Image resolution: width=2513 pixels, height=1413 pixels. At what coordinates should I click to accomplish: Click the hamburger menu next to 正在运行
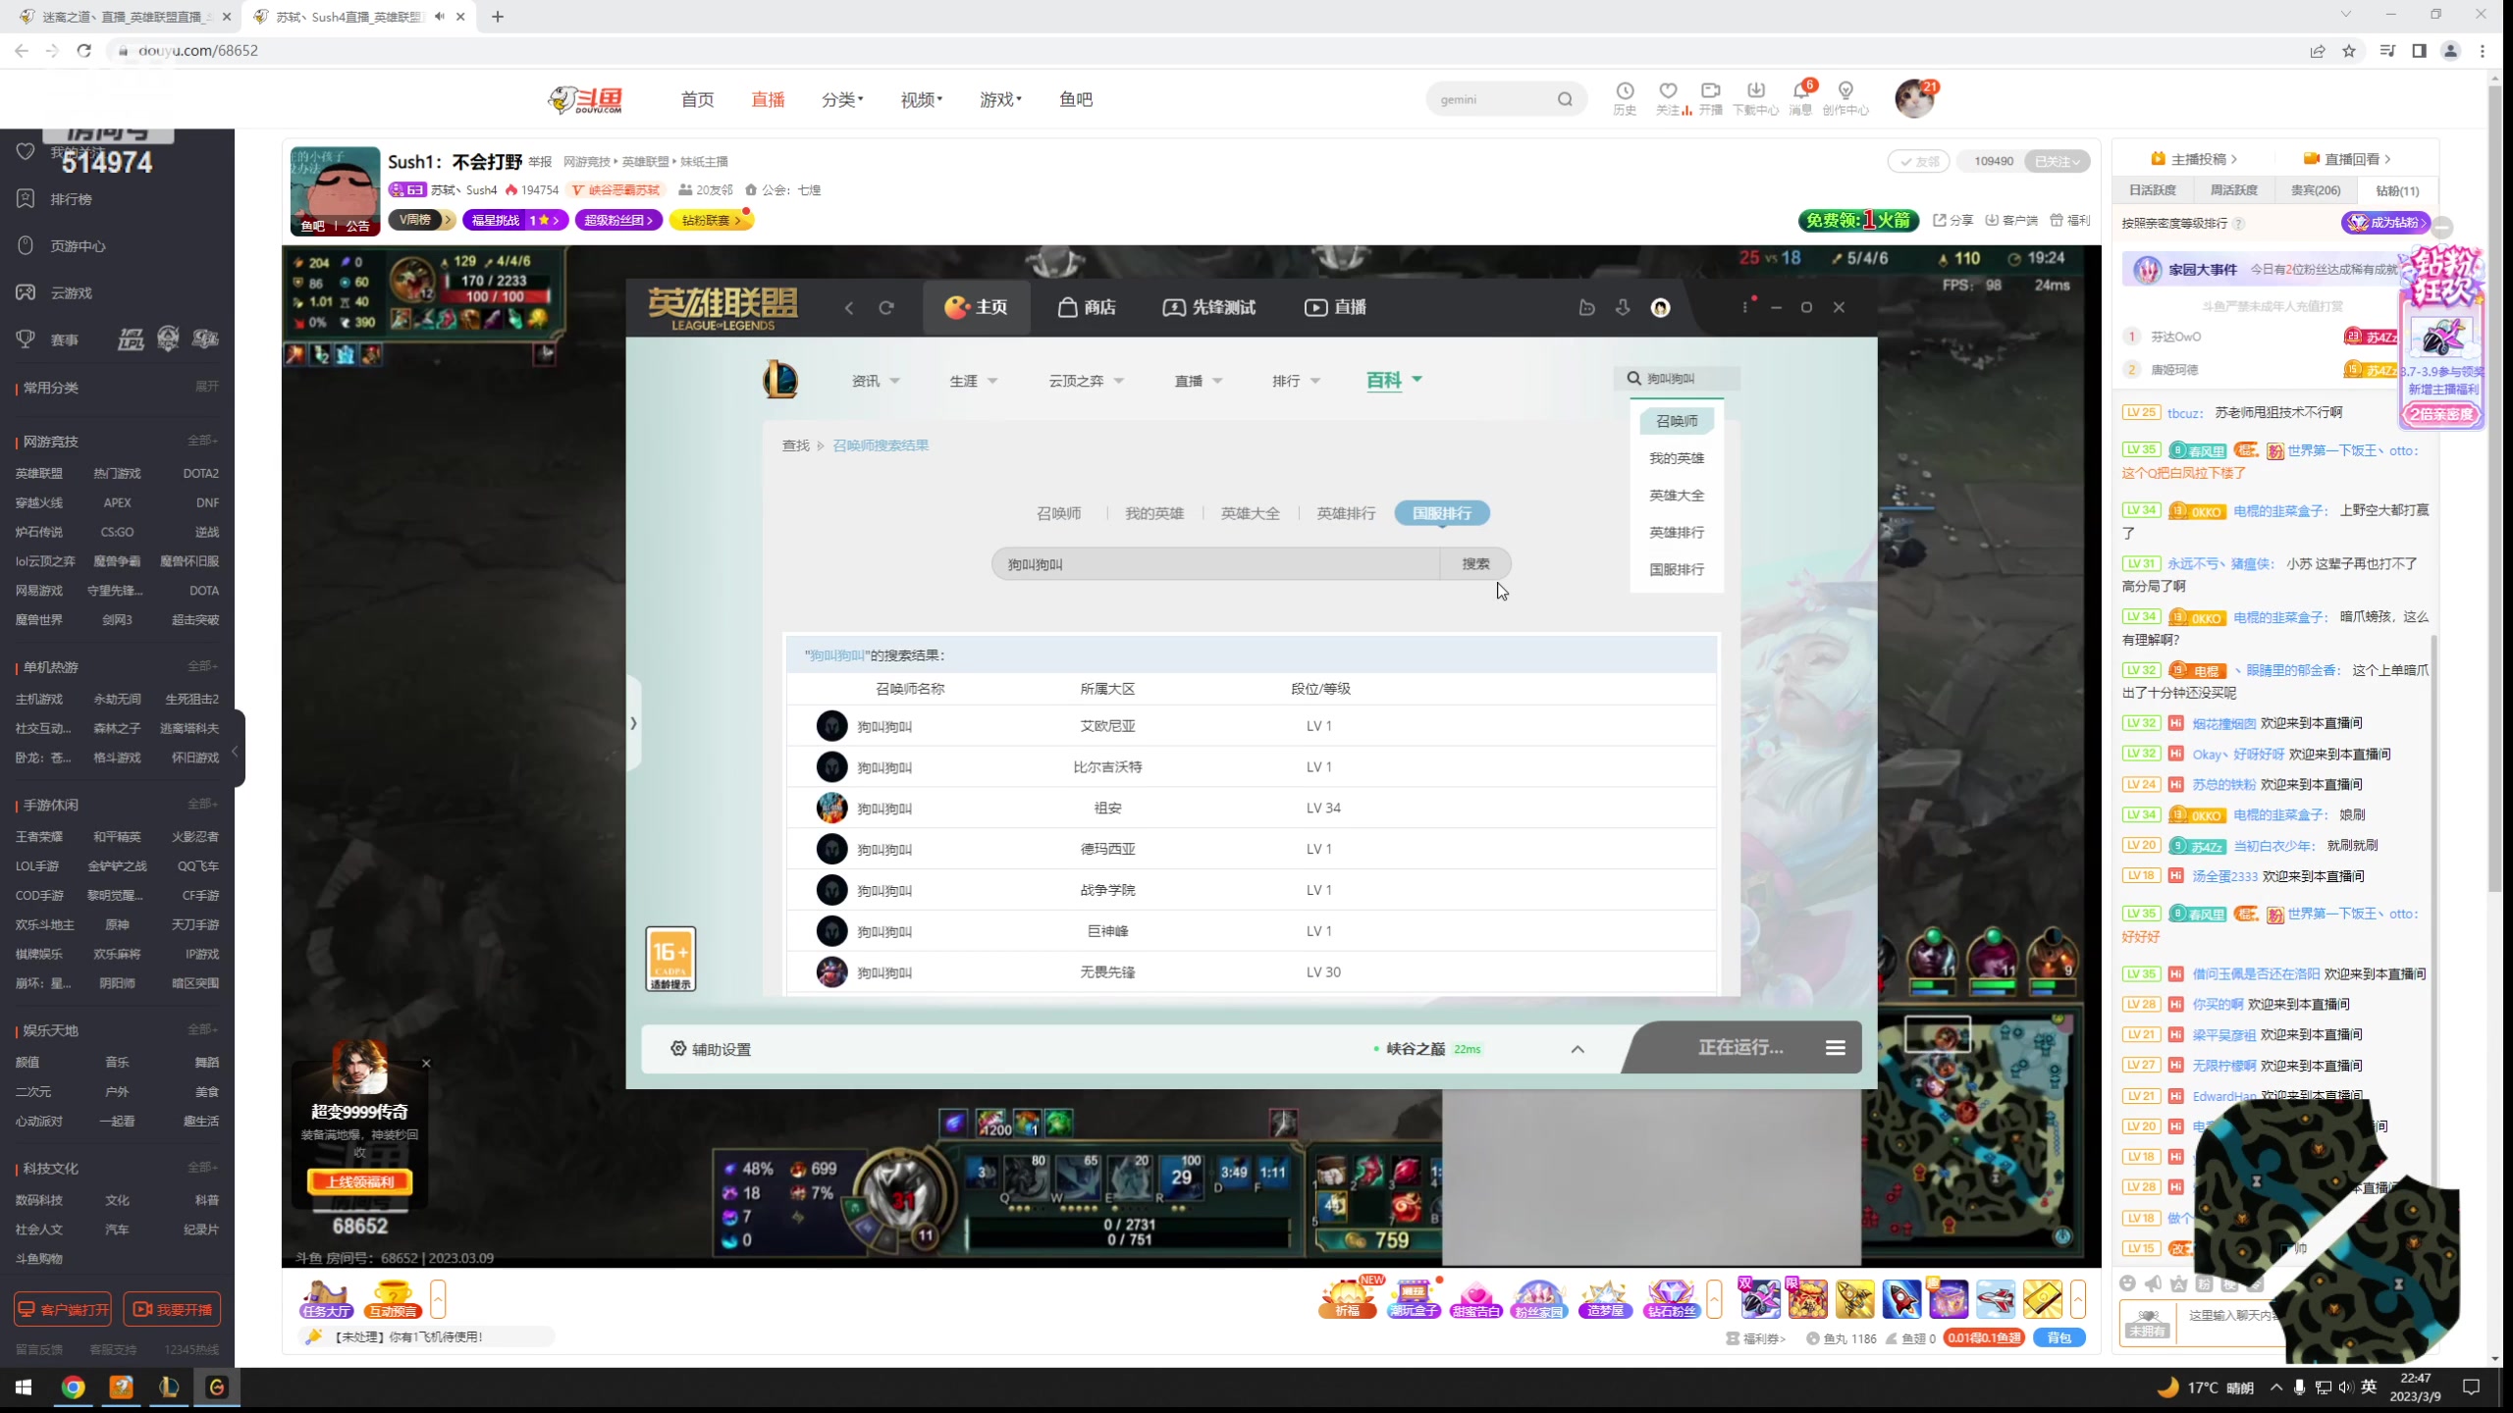click(1835, 1048)
